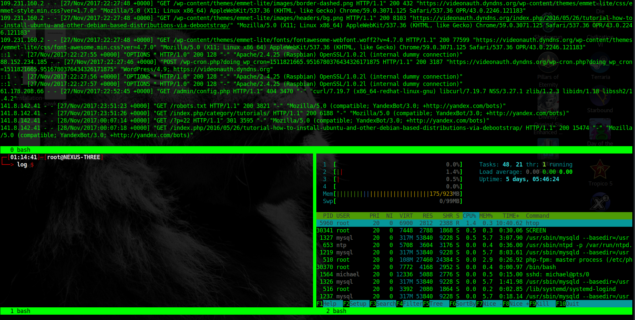Switch to the '2 bash' pane label
The width and height of the screenshot is (635, 320).
coord(336,311)
